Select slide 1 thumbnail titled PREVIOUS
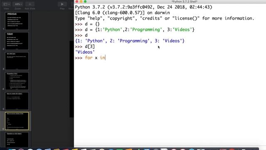The image size is (266, 150). (x=17, y=21)
